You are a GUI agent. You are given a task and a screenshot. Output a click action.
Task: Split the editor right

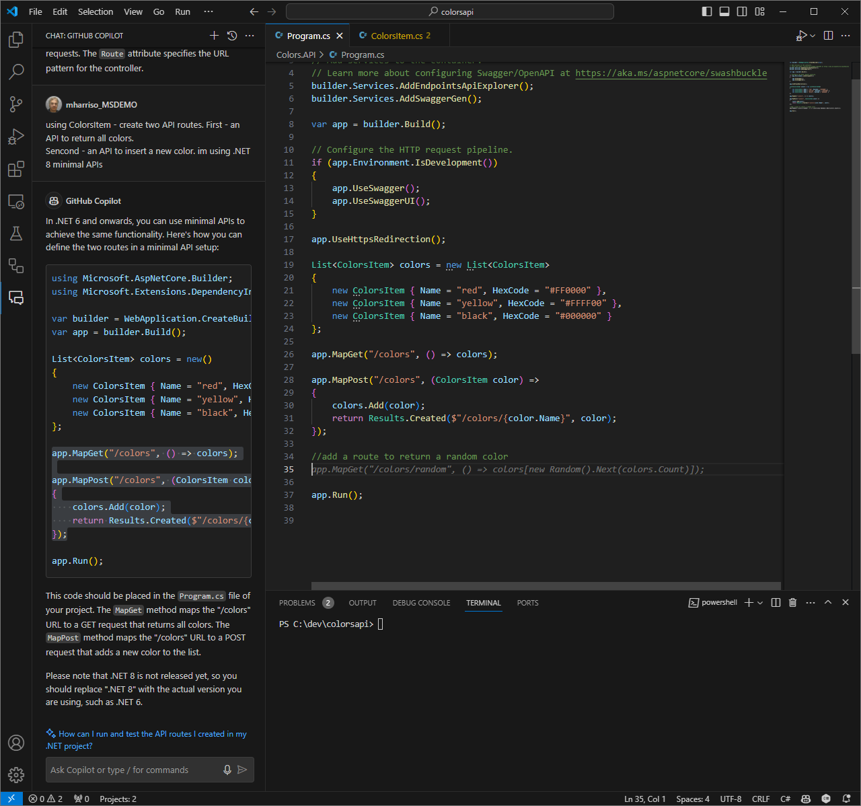[x=829, y=36]
